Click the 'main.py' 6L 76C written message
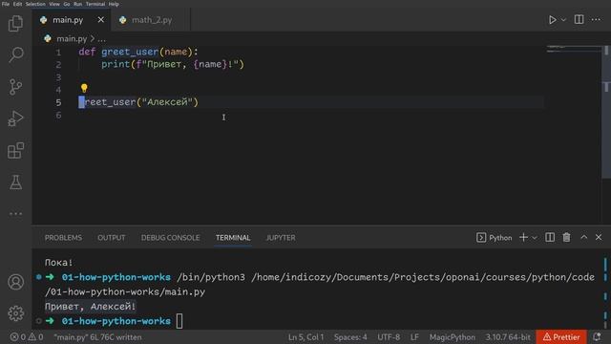Screen dimensions: 611x344 click(97, 337)
